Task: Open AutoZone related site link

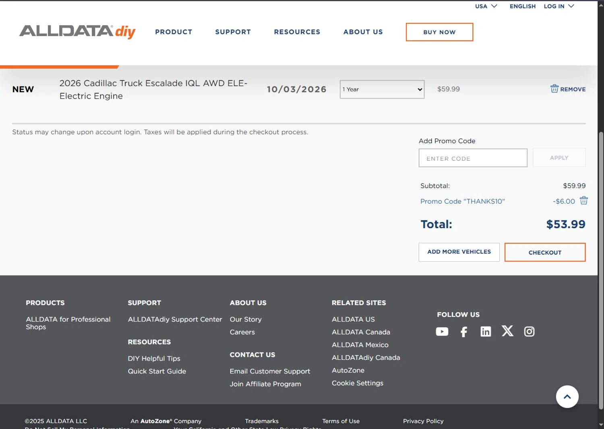Action: tap(348, 370)
